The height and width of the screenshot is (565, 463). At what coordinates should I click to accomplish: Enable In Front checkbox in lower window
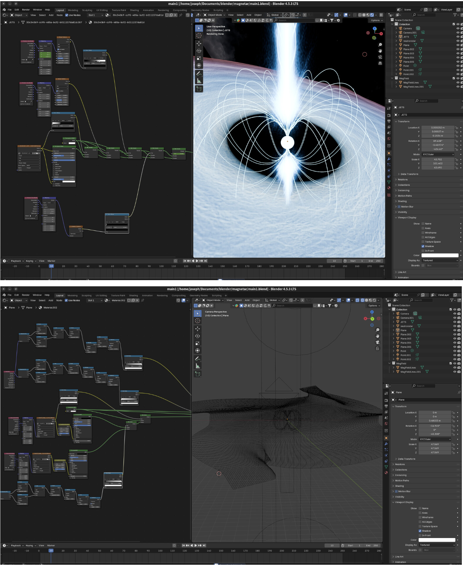point(420,535)
